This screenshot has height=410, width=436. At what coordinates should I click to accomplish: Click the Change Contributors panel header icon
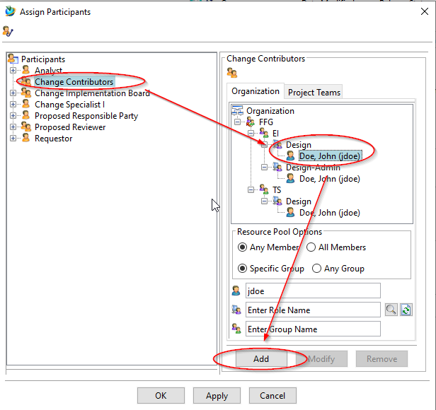(x=232, y=72)
